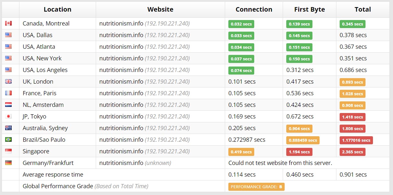
Task: Click the orange 0.419 secs connection badge
Action: point(241,152)
